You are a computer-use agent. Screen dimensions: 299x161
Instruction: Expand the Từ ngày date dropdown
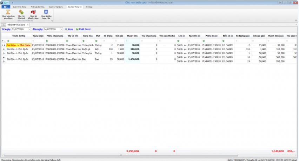[29, 29]
